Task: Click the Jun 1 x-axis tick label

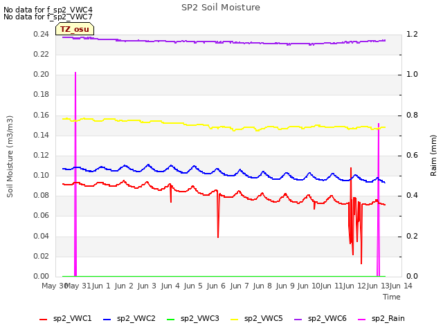Action: pyautogui.click(x=101, y=286)
